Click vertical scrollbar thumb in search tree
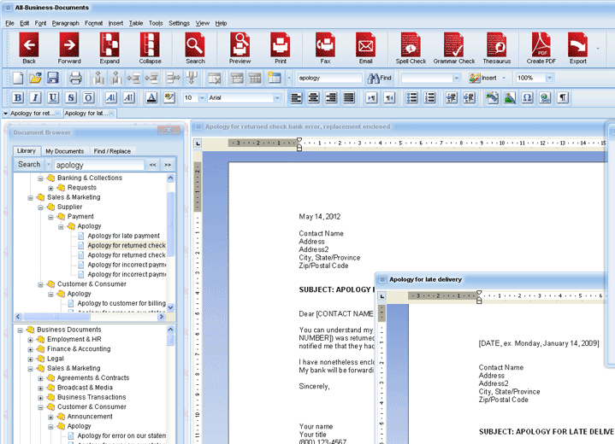Screen dimensions: 615x444 [170, 223]
